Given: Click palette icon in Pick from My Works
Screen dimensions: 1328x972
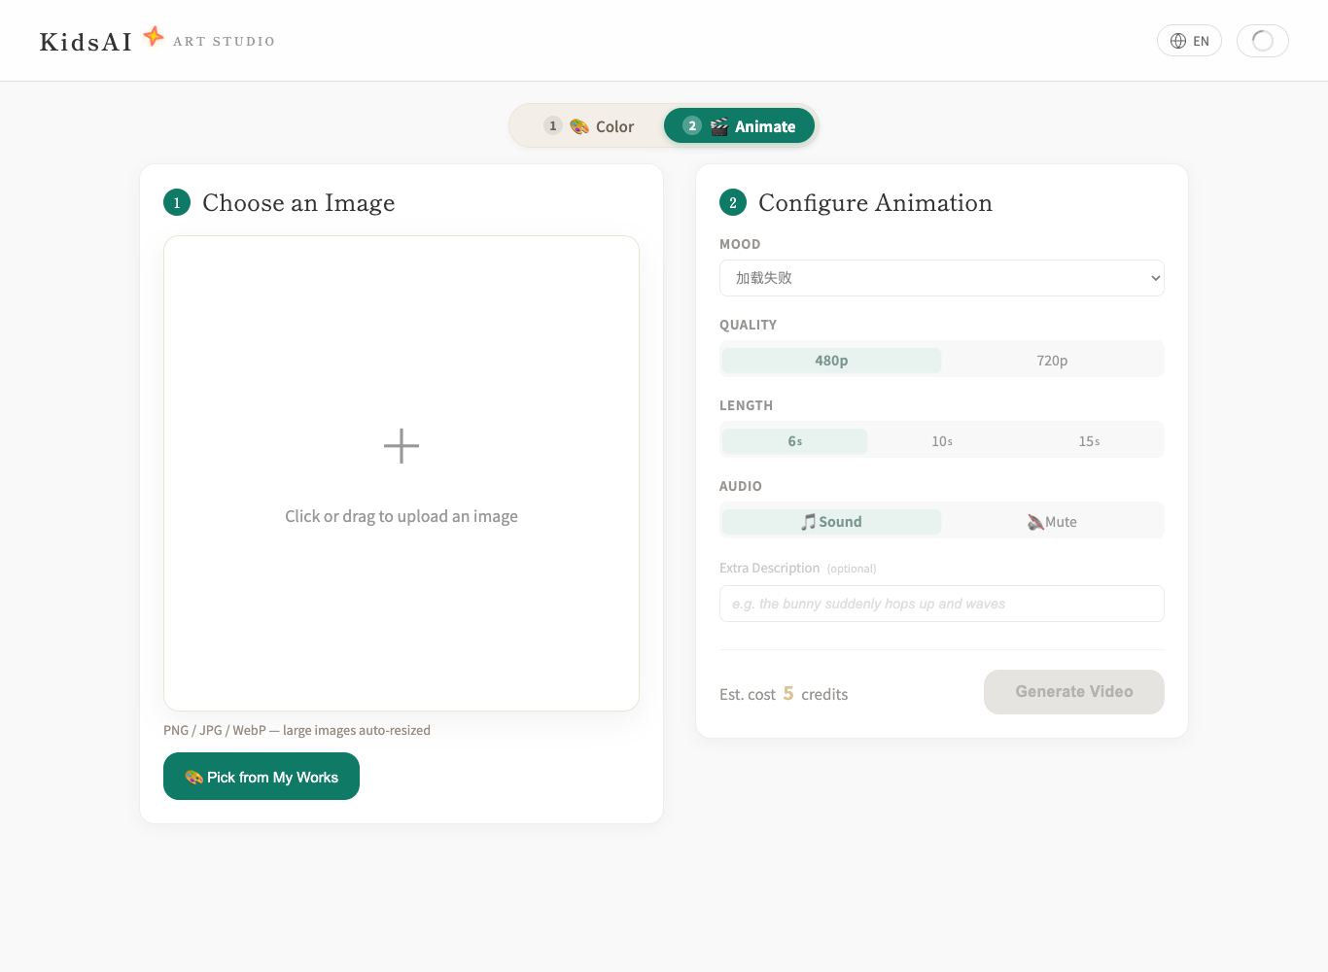Looking at the screenshot, I should 193,778.
